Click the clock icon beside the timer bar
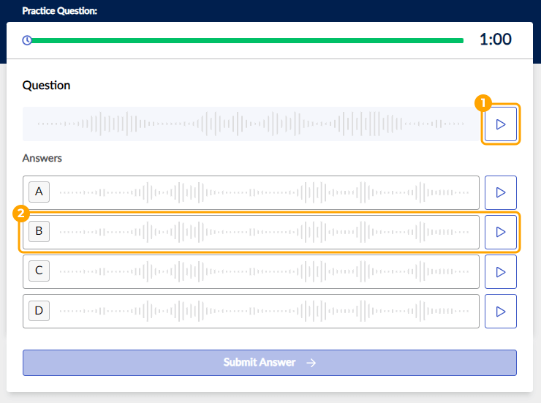 click(27, 40)
